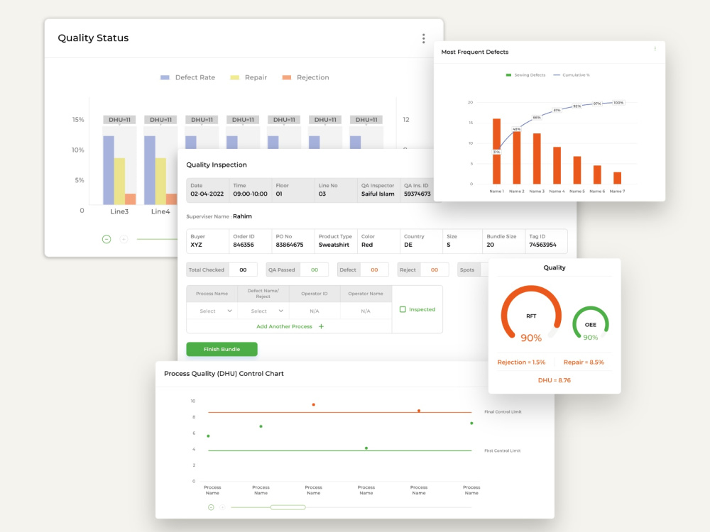Click OEE 90% gauge

click(591, 325)
